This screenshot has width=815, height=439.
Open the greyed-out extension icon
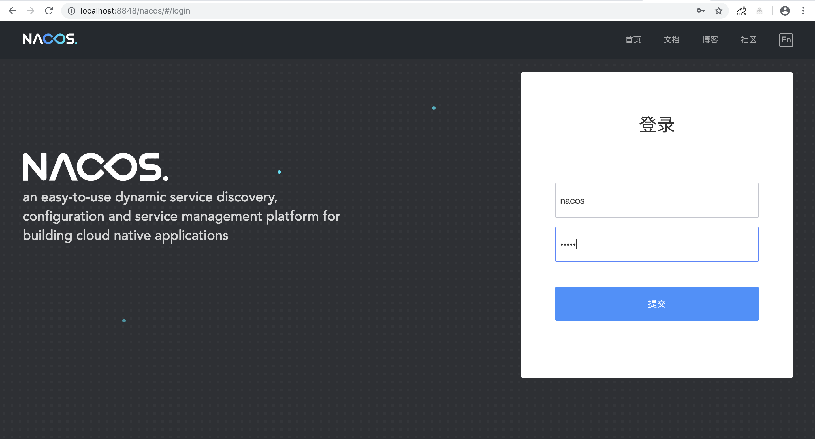tap(759, 11)
